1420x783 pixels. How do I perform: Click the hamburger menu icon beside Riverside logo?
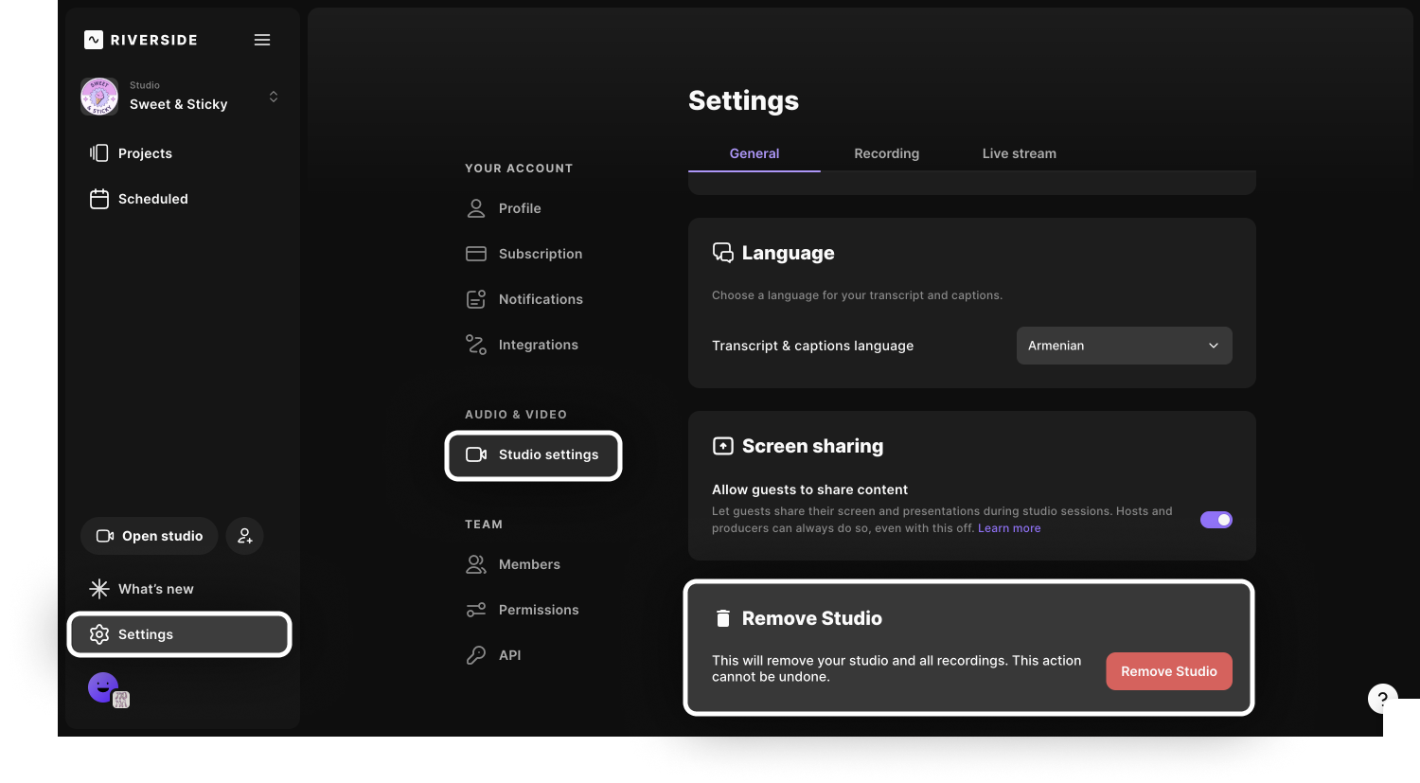pyautogui.click(x=262, y=40)
